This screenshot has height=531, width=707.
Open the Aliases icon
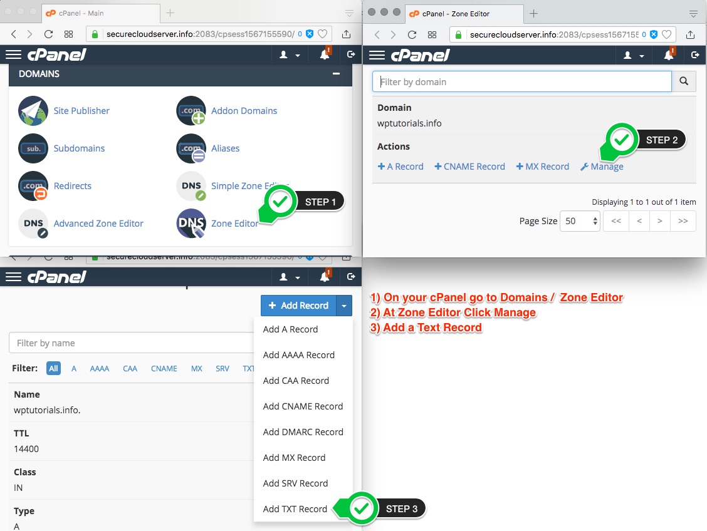pos(191,148)
